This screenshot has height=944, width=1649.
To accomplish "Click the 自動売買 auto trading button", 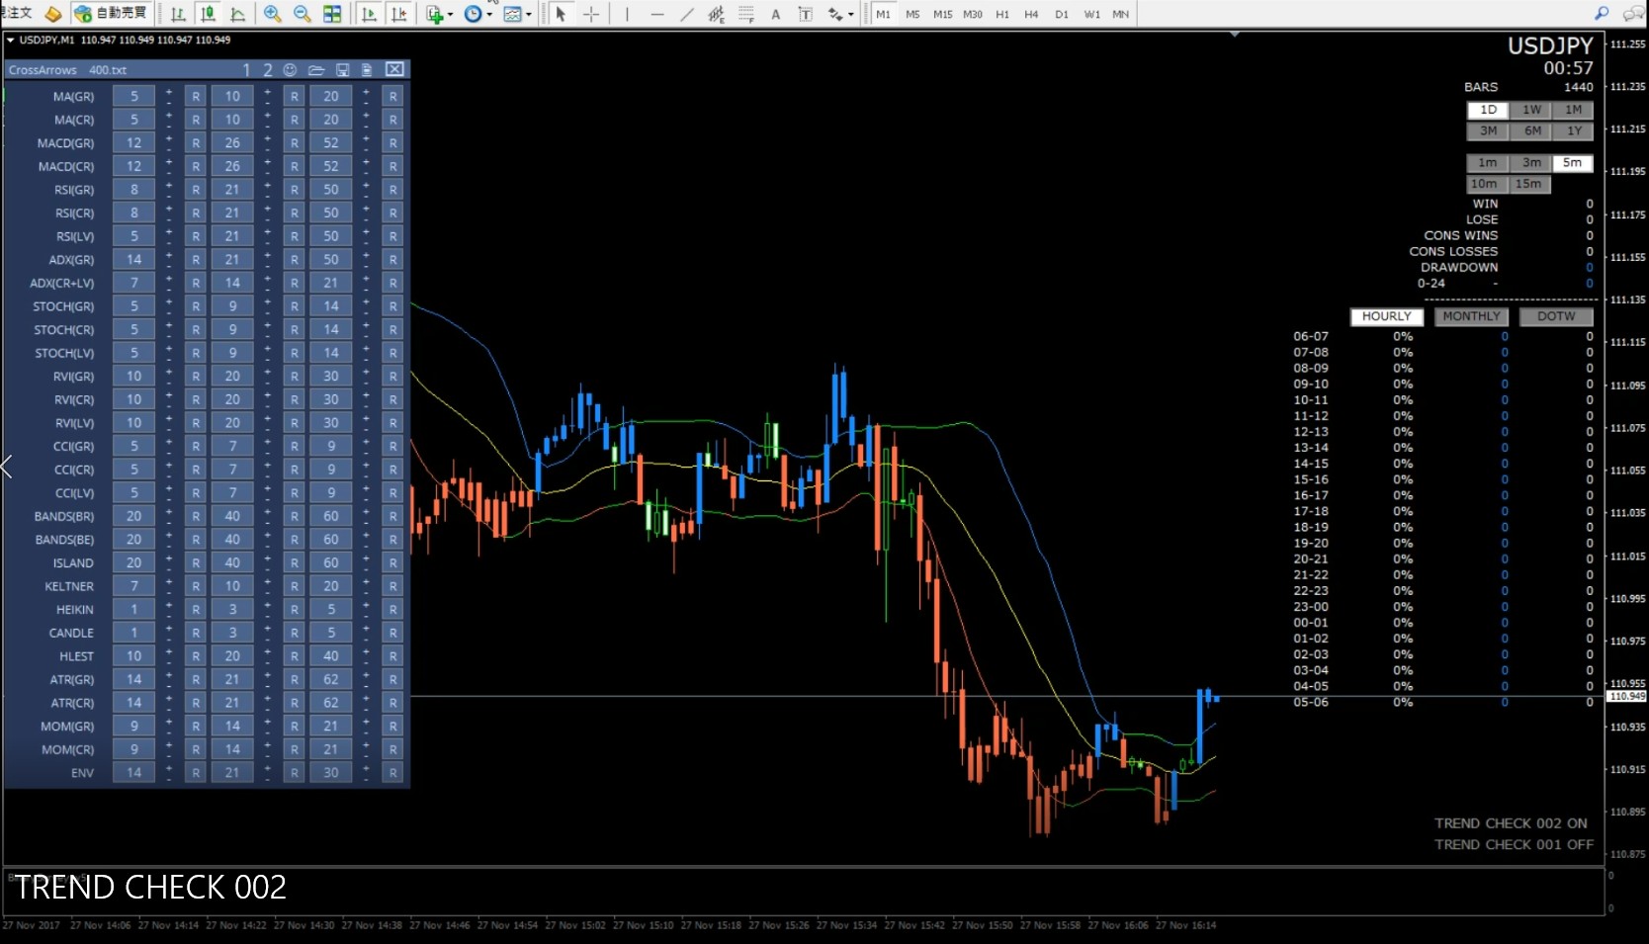I will point(112,13).
